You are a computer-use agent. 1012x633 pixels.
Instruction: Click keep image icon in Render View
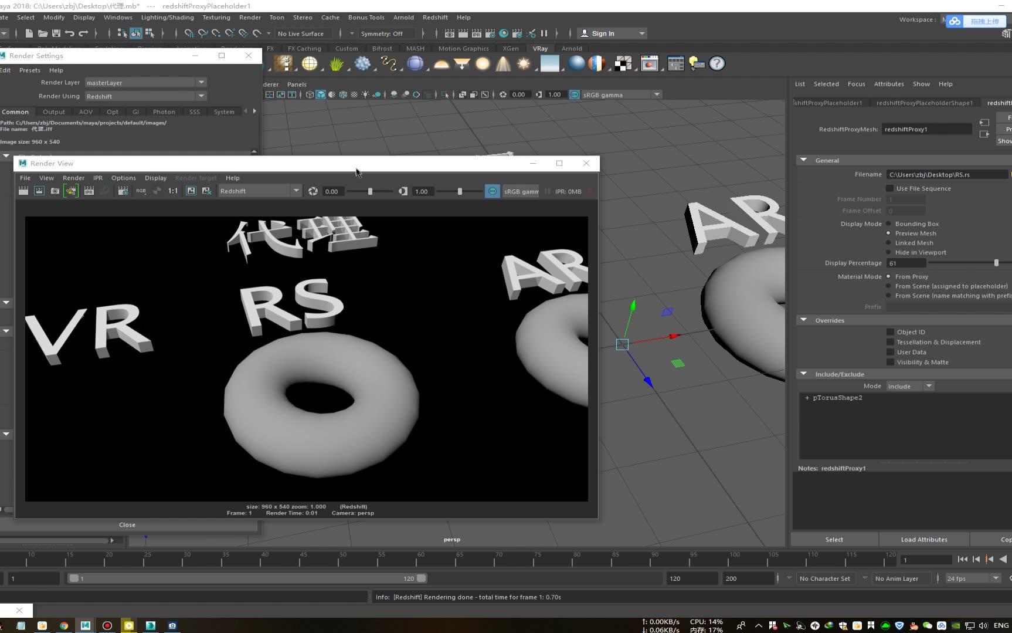point(191,191)
